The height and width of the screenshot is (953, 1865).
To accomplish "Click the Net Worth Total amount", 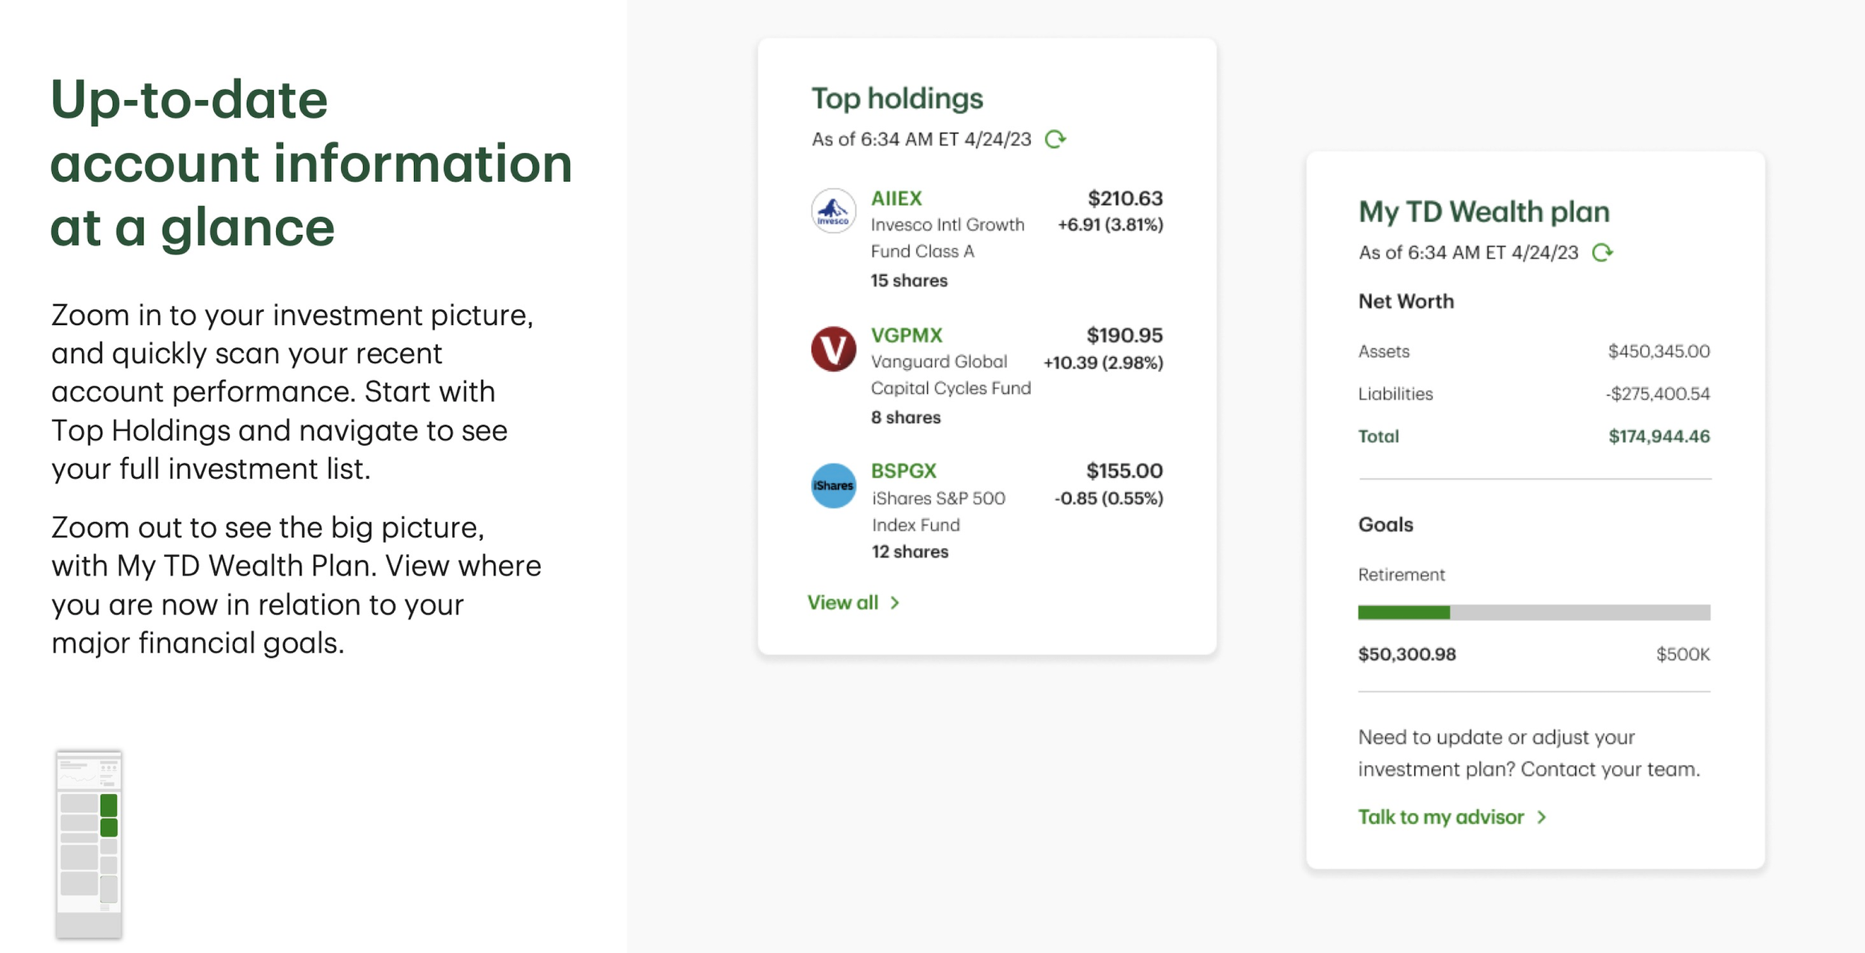I will click(x=1658, y=436).
